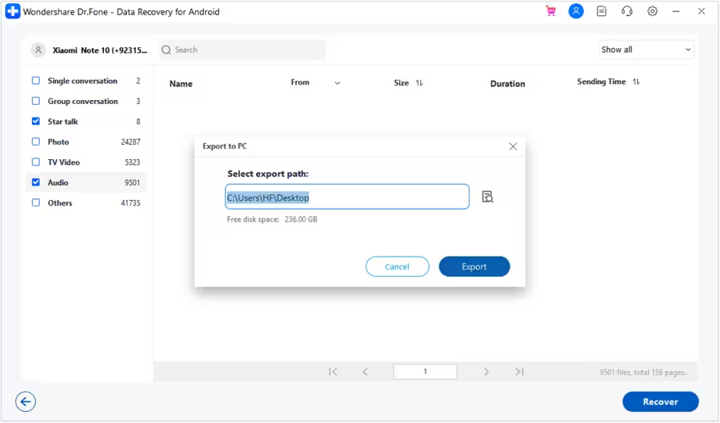This screenshot has height=423, width=720.
Task: Jump to the last page of results
Action: (519, 372)
